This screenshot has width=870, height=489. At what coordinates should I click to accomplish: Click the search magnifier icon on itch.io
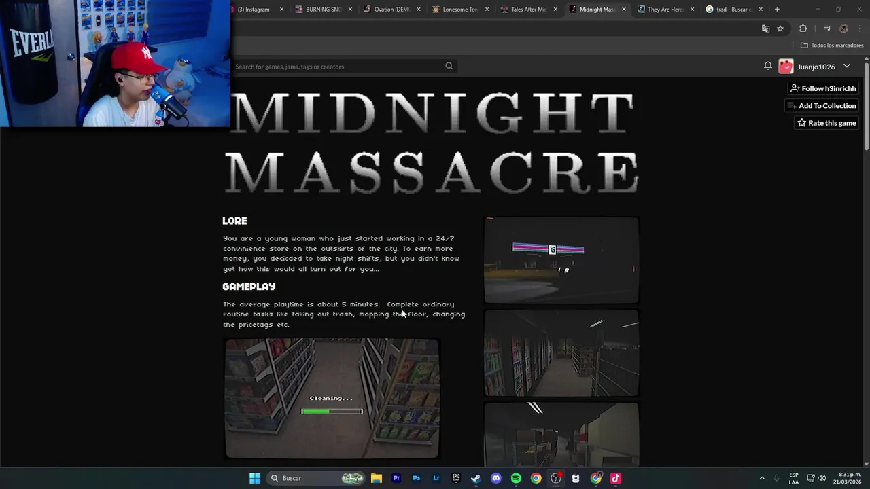pos(449,66)
